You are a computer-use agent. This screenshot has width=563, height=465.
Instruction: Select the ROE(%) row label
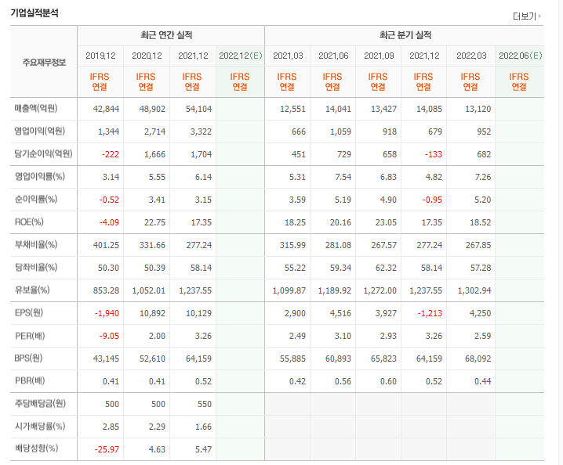(x=29, y=222)
